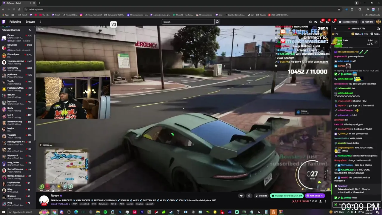Select the pokimane followed channel
This screenshot has height=215, width=382.
(x=17, y=76)
